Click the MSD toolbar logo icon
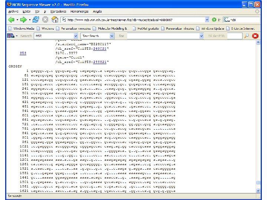267x200 pixels. [11, 36]
